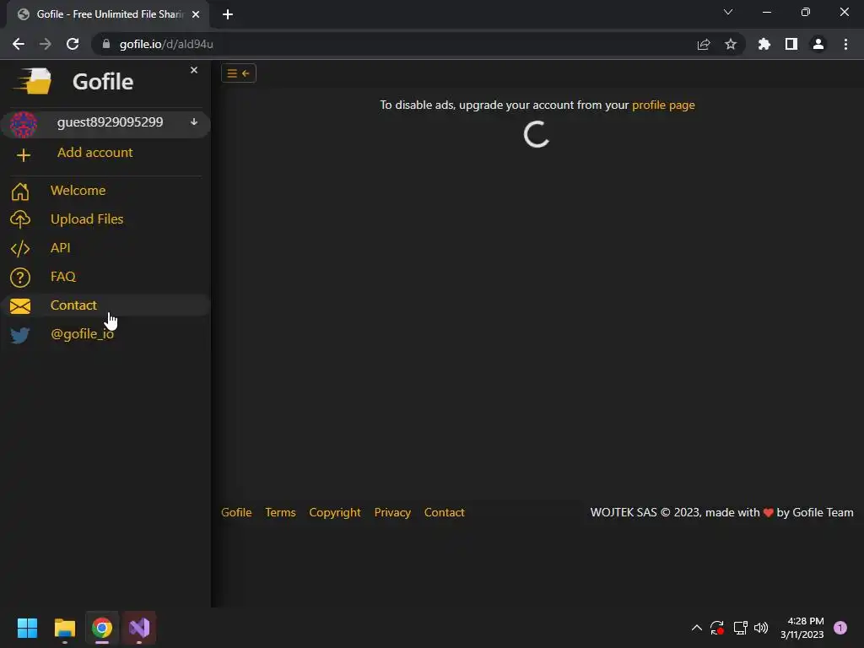Screen dimensions: 864x648
Task: Click the API code brackets icon
Action: [20, 249]
